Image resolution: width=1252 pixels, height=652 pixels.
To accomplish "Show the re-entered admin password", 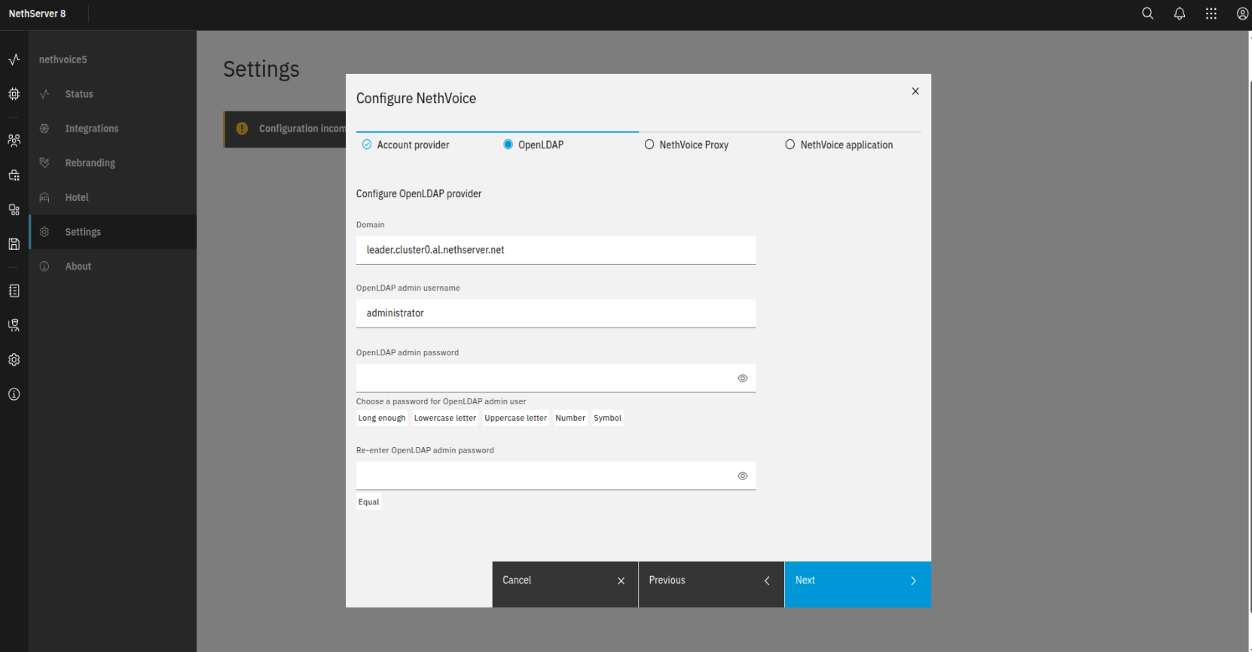I will (742, 476).
